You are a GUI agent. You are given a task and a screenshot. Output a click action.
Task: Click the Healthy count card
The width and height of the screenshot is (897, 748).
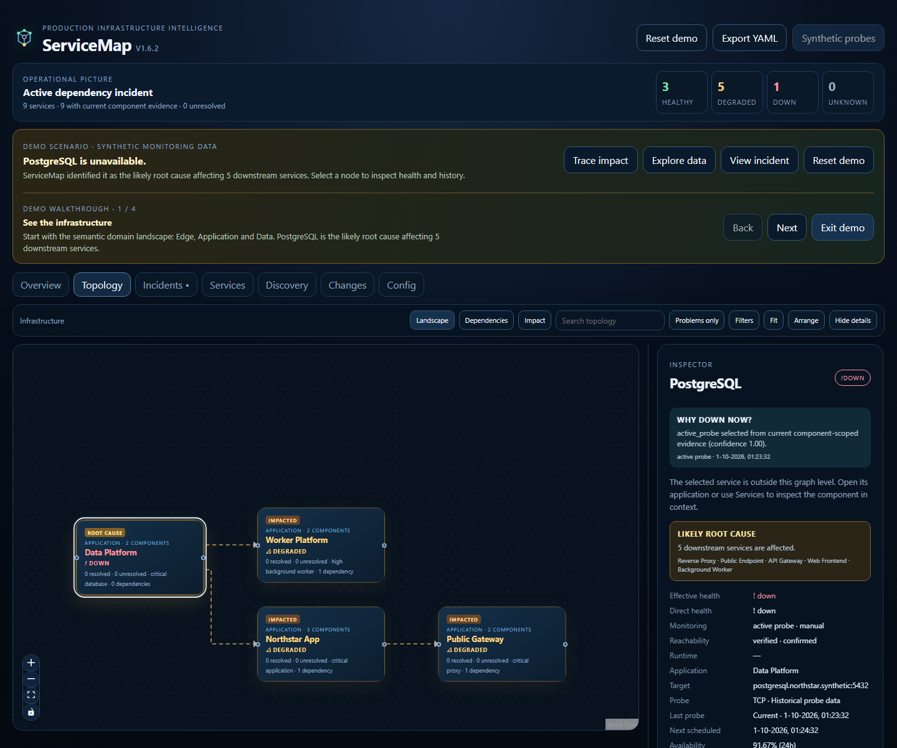pyautogui.click(x=681, y=92)
